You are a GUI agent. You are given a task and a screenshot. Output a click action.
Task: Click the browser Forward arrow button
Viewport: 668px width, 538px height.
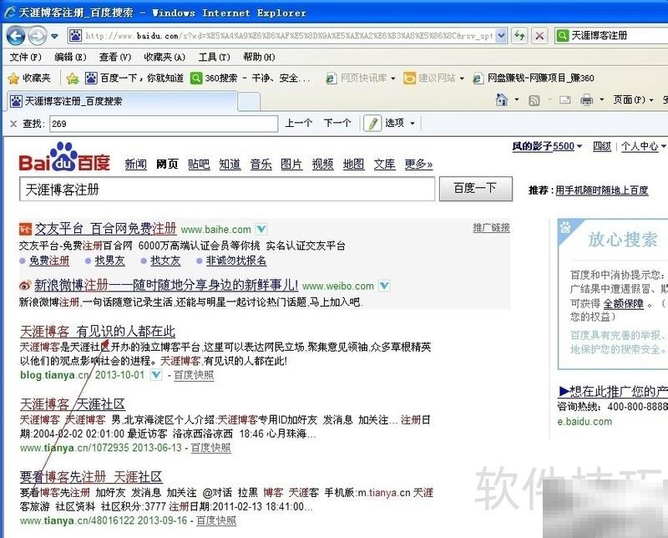pyautogui.click(x=37, y=35)
